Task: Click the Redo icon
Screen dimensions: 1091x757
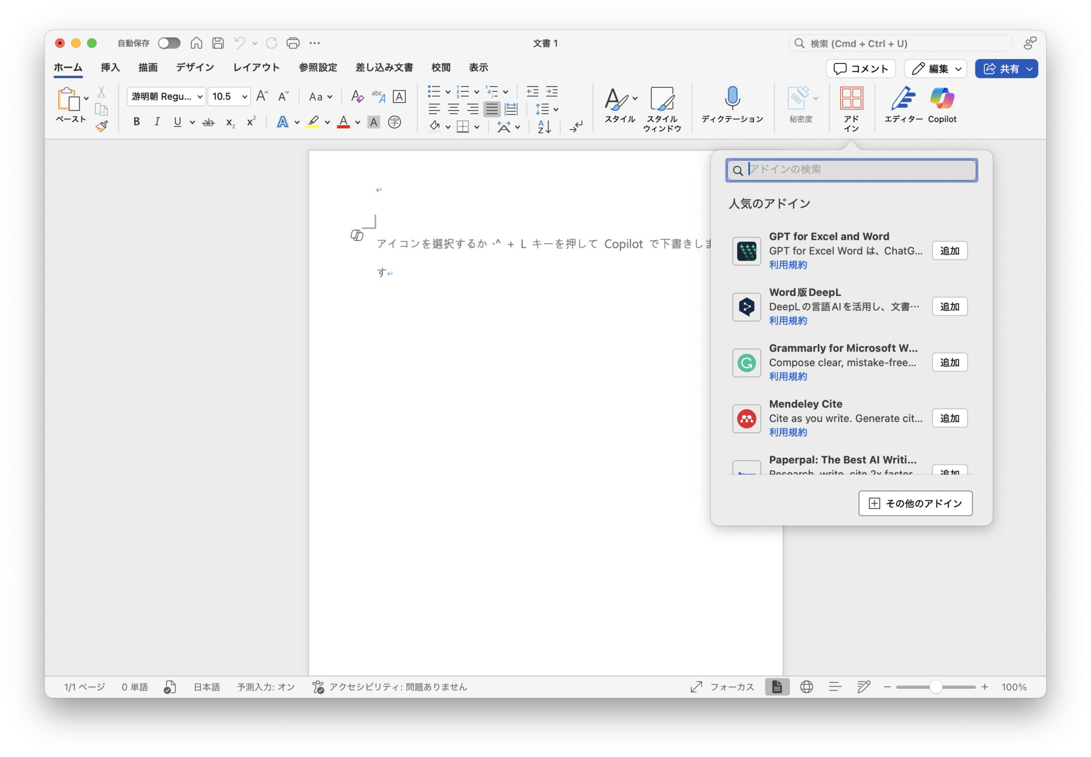Action: (x=272, y=43)
